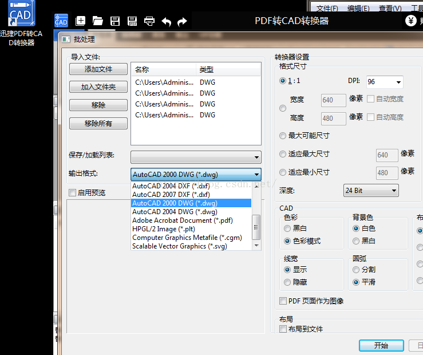Click the redo arrow icon
423x355 pixels.
tap(182, 22)
